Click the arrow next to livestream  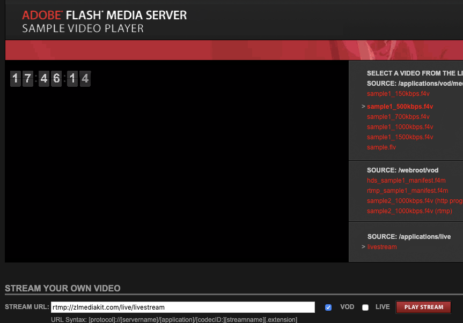[363, 246]
